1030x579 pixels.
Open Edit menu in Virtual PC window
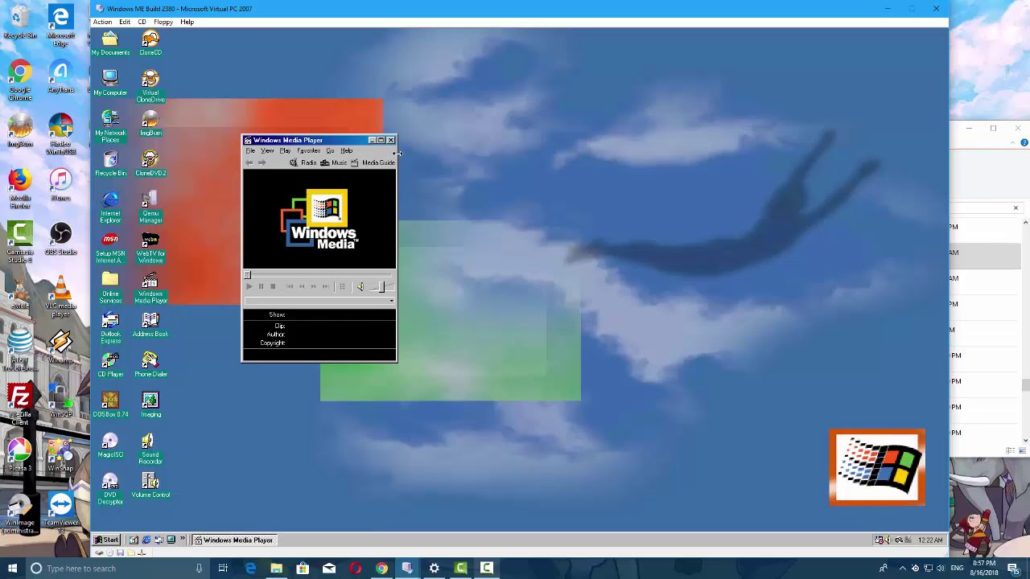[125, 22]
